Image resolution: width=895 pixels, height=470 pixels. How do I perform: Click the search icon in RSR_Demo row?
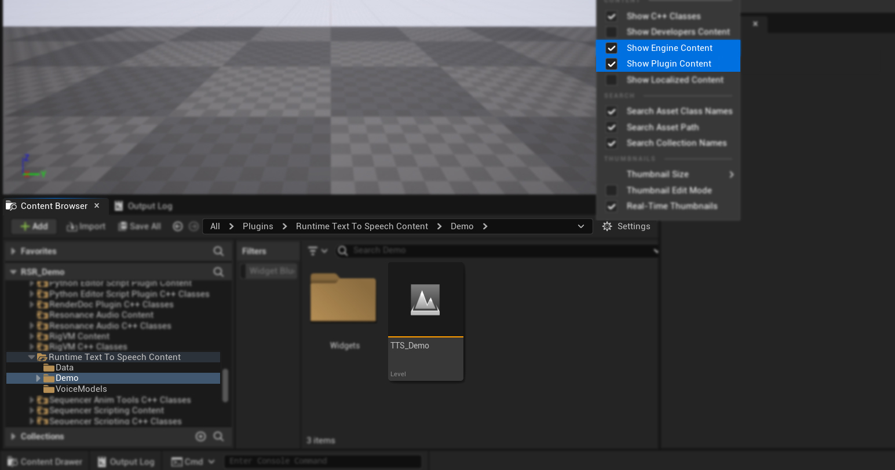(x=218, y=271)
